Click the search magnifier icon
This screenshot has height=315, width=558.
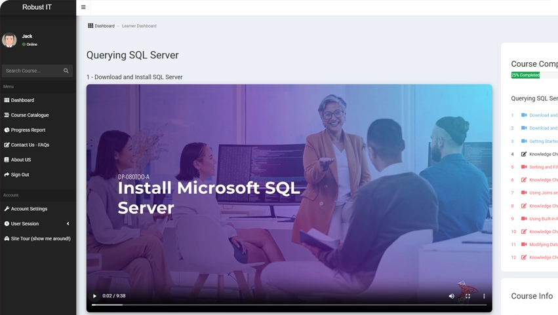pos(66,71)
